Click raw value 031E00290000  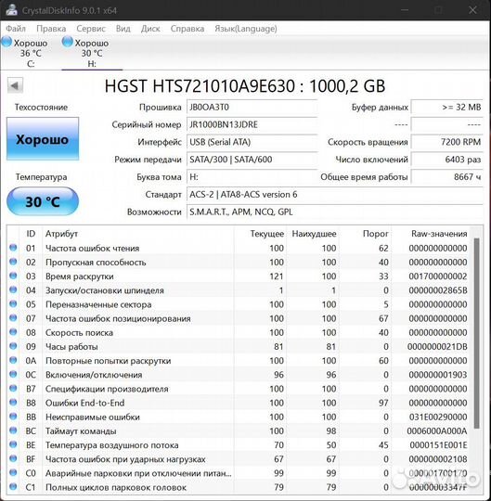coord(438,417)
